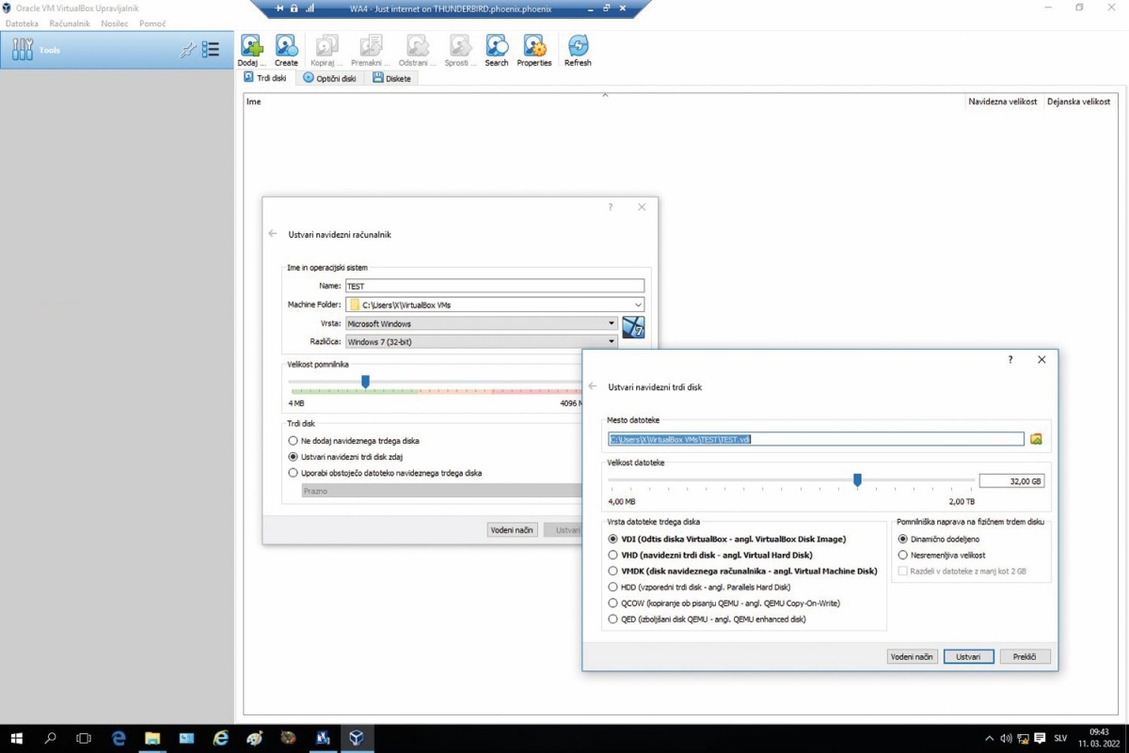
Task: Click the disk file location path field
Action: (816, 439)
